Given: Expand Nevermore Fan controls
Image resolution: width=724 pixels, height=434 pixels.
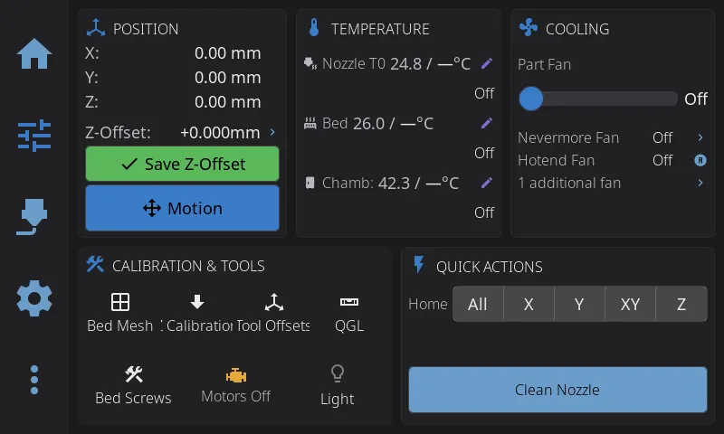Looking at the screenshot, I should pyautogui.click(x=700, y=137).
